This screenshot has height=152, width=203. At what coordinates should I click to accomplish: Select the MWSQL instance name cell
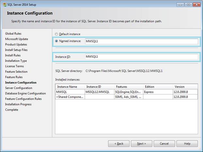pos(70,92)
